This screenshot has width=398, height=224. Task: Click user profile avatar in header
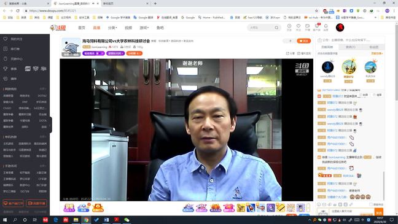coord(340,28)
